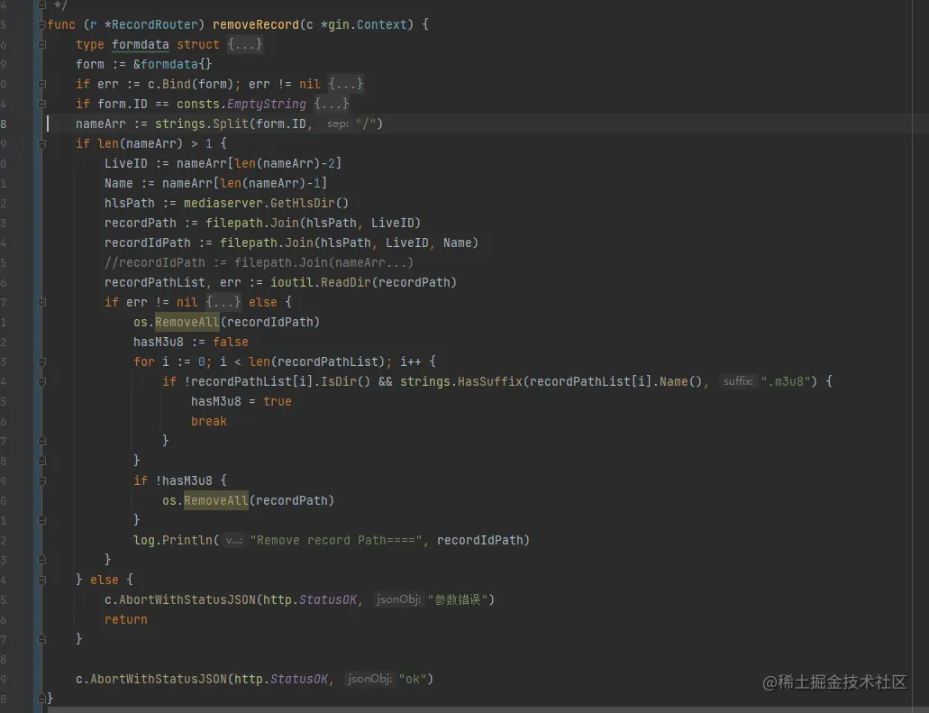Viewport: 929px width, 713px height.
Task: Collapse the 'if !hasM3u8' block fold marker
Action: 42,480
